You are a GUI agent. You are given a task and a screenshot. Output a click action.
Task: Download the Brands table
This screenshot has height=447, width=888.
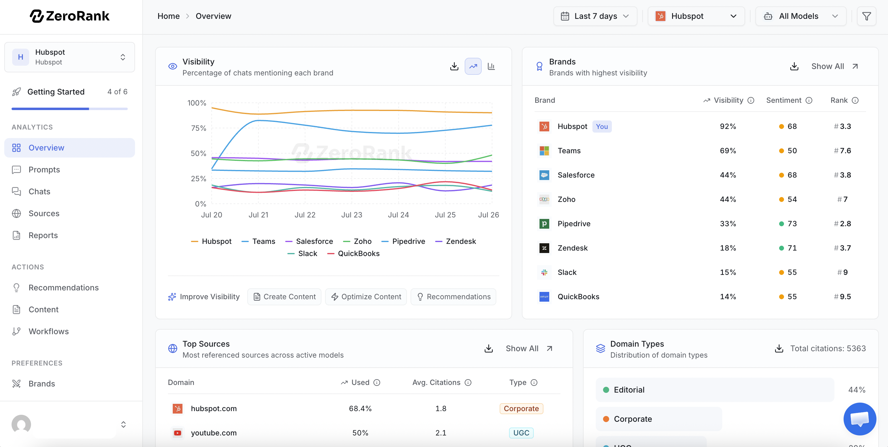(794, 67)
